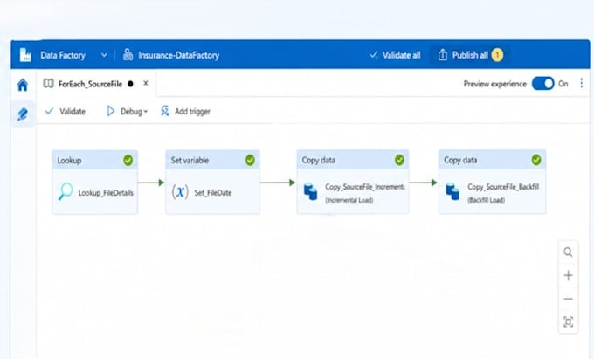Select the ForEach_SourceFile pipeline tab

coord(90,84)
